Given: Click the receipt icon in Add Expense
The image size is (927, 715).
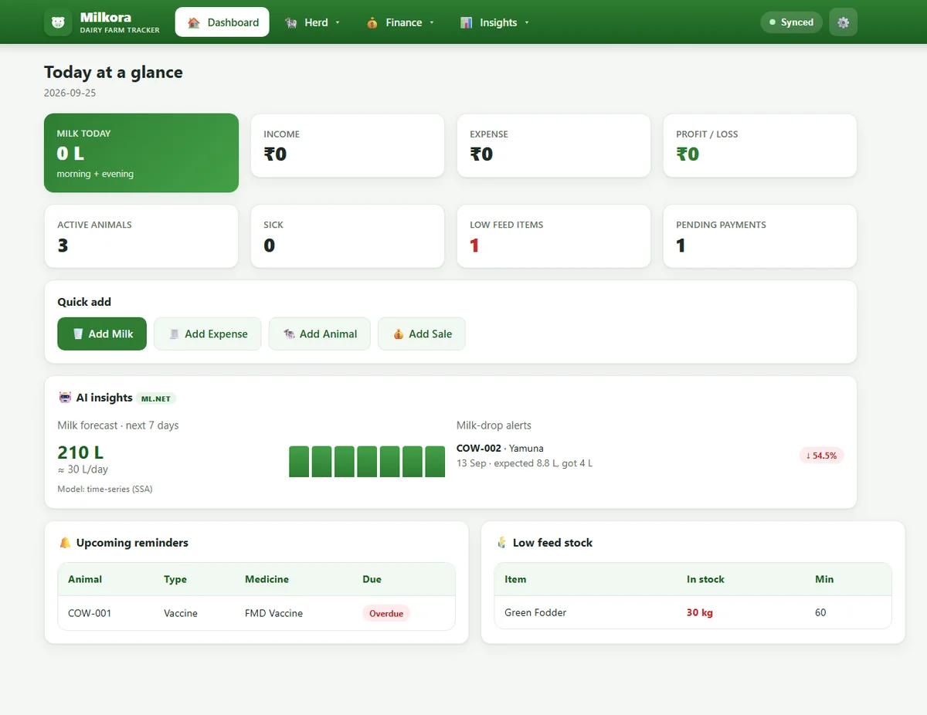Looking at the screenshot, I should click(175, 334).
